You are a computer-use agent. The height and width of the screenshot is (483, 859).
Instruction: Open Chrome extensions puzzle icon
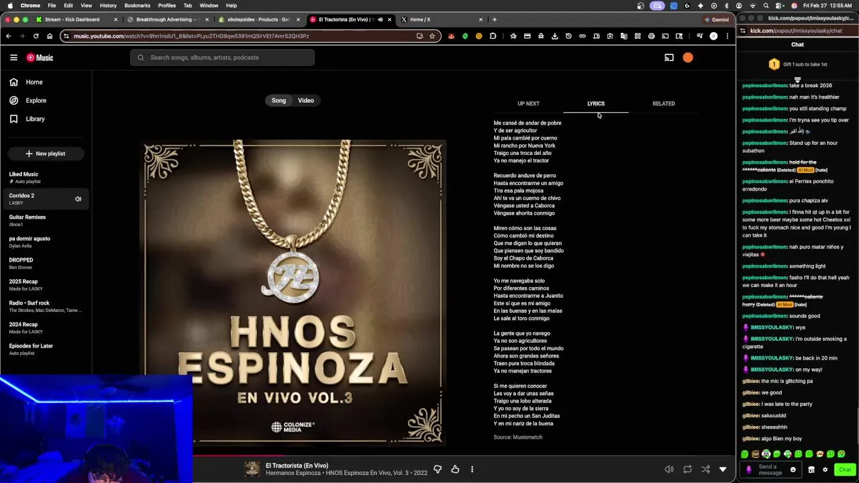[x=493, y=36]
